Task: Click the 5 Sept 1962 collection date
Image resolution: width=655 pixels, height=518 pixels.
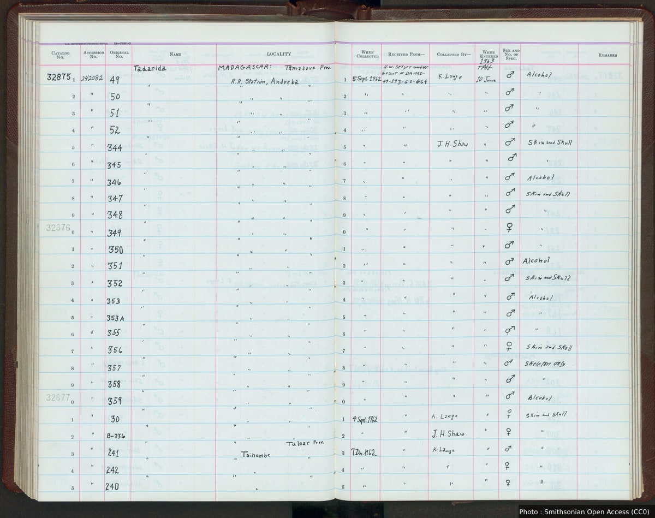Action: [x=366, y=79]
